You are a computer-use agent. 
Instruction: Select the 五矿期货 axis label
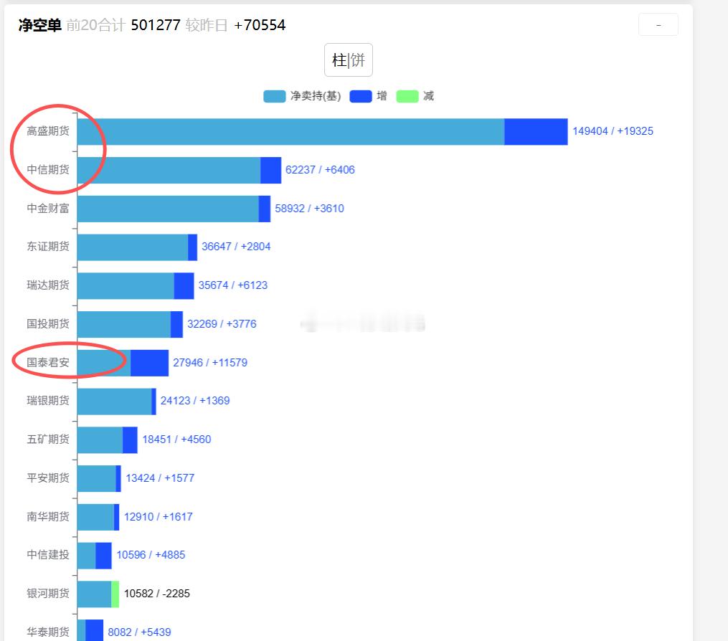point(48,439)
